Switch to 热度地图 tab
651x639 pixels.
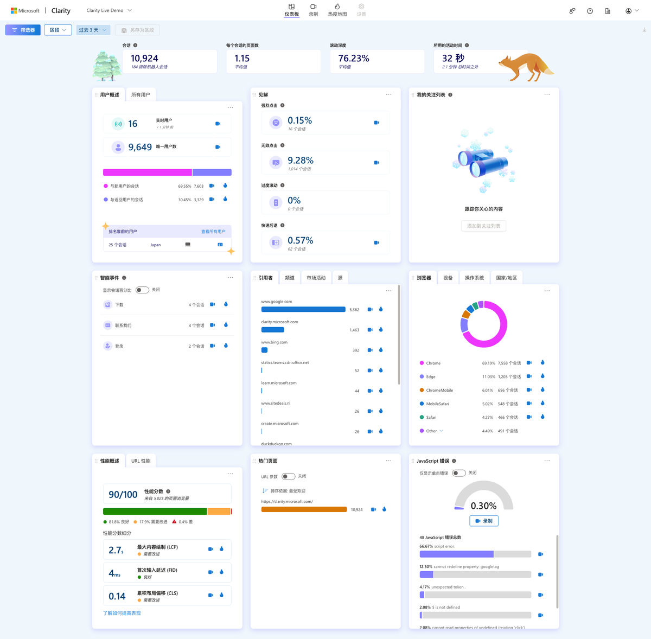(337, 10)
